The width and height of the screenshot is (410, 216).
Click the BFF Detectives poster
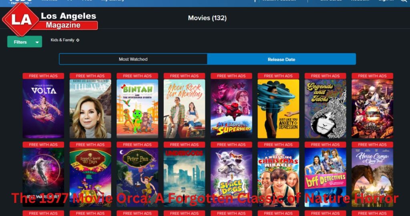pos(325,176)
